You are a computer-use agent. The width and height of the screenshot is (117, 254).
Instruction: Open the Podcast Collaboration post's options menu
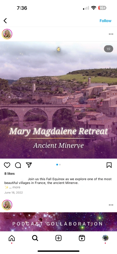[111, 205]
